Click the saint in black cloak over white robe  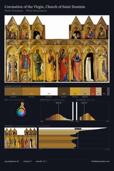[x=89, y=66]
